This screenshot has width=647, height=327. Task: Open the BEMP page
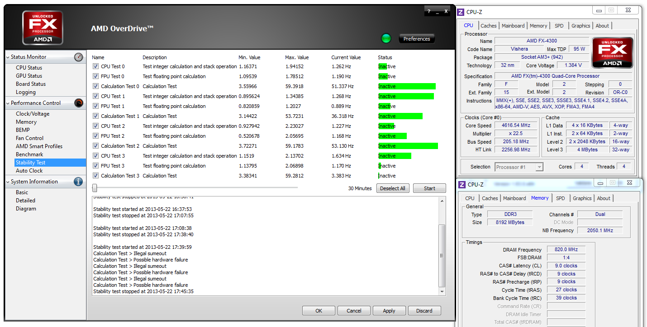pyautogui.click(x=23, y=130)
